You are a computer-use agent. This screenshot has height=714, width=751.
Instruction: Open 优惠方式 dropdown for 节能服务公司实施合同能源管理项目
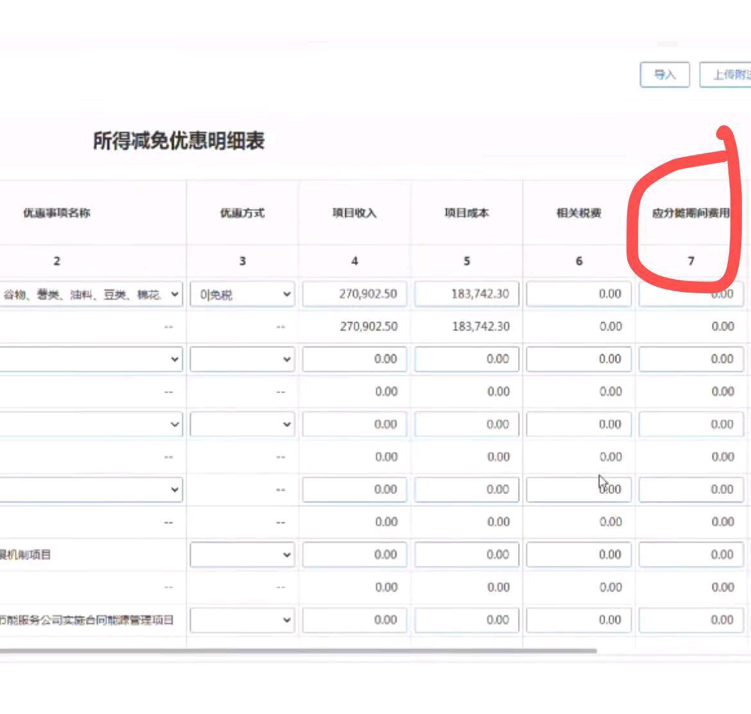coord(243,620)
